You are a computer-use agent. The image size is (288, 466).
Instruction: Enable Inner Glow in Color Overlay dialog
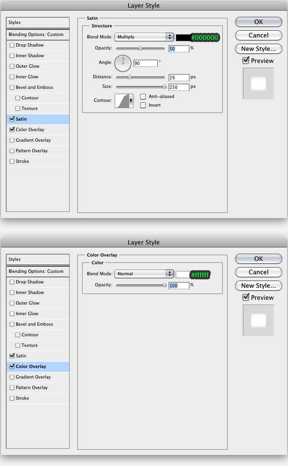coord(12,314)
